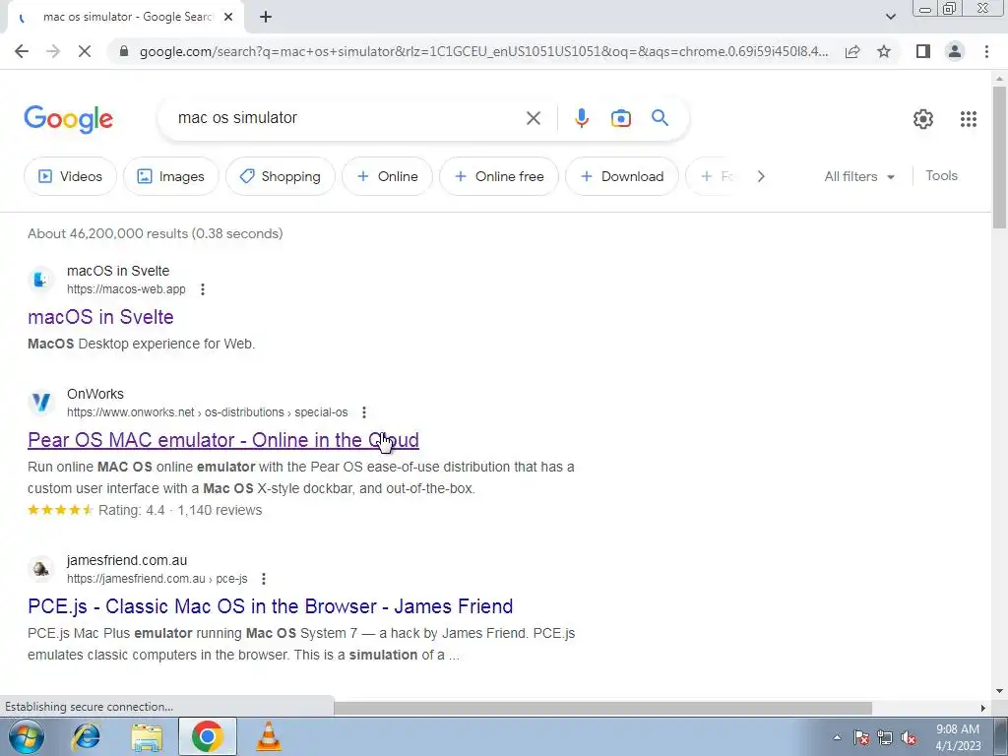Open macOS in Svelte result link
This screenshot has height=756, width=1008.
coord(101,317)
